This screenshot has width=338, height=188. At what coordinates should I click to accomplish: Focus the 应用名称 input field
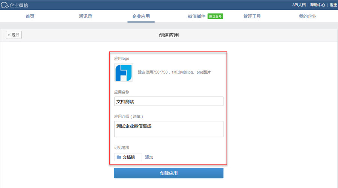169,101
